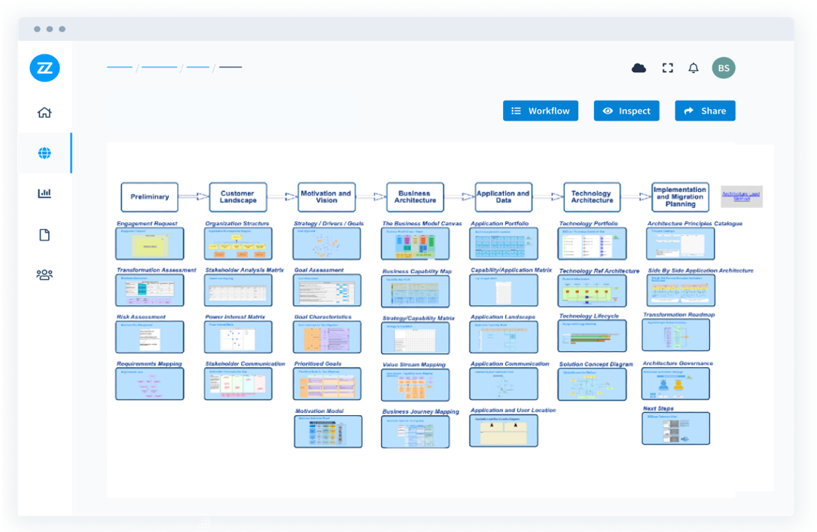Click the ZZ application logo
Image resolution: width=817 pixels, height=532 pixels.
45,68
